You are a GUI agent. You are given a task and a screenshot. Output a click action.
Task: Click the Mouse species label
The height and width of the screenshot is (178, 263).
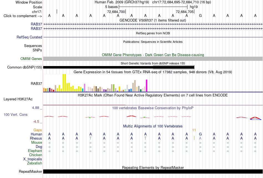(x=37, y=143)
